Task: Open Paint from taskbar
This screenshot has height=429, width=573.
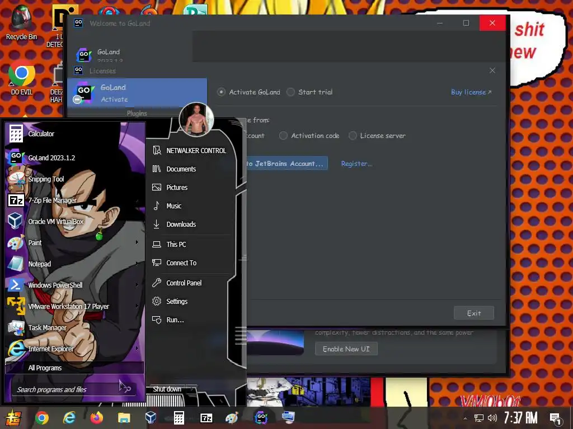Action: 232,418
